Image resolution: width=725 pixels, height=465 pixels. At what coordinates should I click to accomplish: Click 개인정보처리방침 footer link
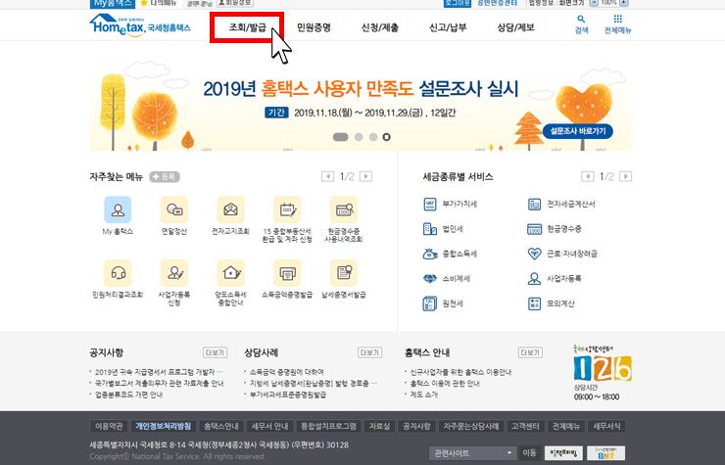(x=164, y=426)
